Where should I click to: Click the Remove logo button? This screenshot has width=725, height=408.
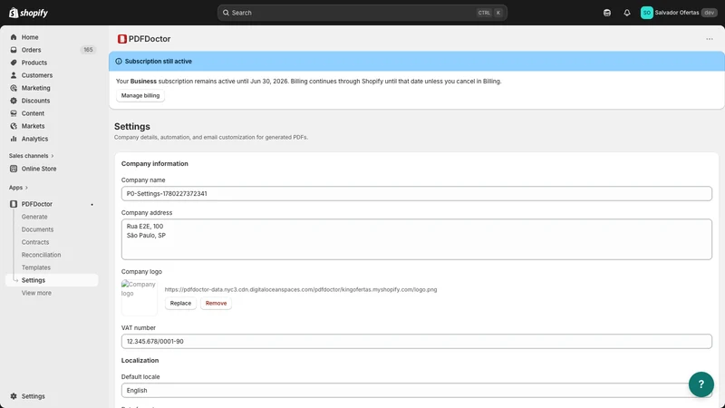pyautogui.click(x=216, y=304)
